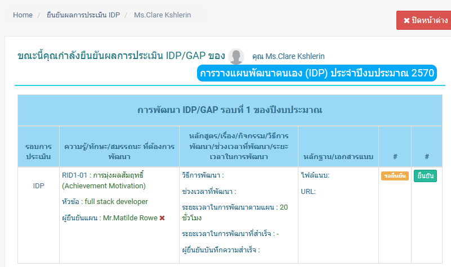Viewport: 451px width, 267px height.
Task: Go to Home breadcrumb link
Action: (x=23, y=15)
